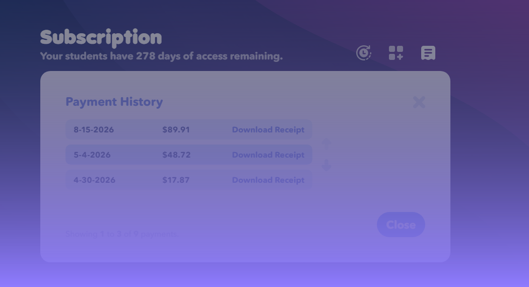The height and width of the screenshot is (287, 529).
Task: Download Receipt for the 4-30-2026 payment
Action: [268, 180]
